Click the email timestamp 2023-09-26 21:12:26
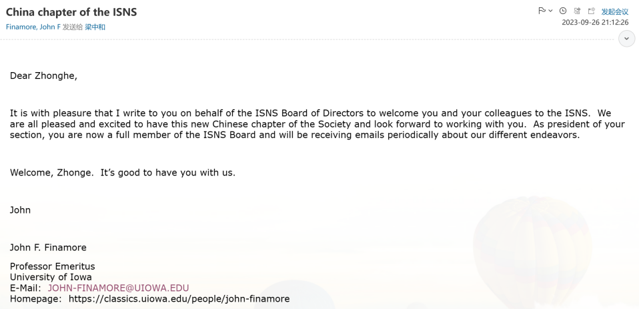639x309 pixels. pos(595,23)
